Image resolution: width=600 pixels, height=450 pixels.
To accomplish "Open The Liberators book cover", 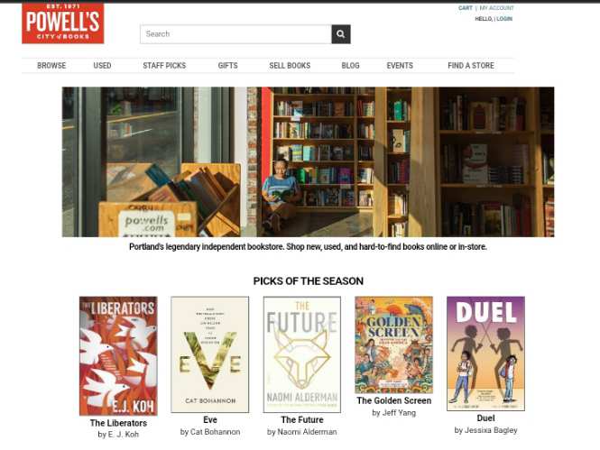I will point(118,356).
